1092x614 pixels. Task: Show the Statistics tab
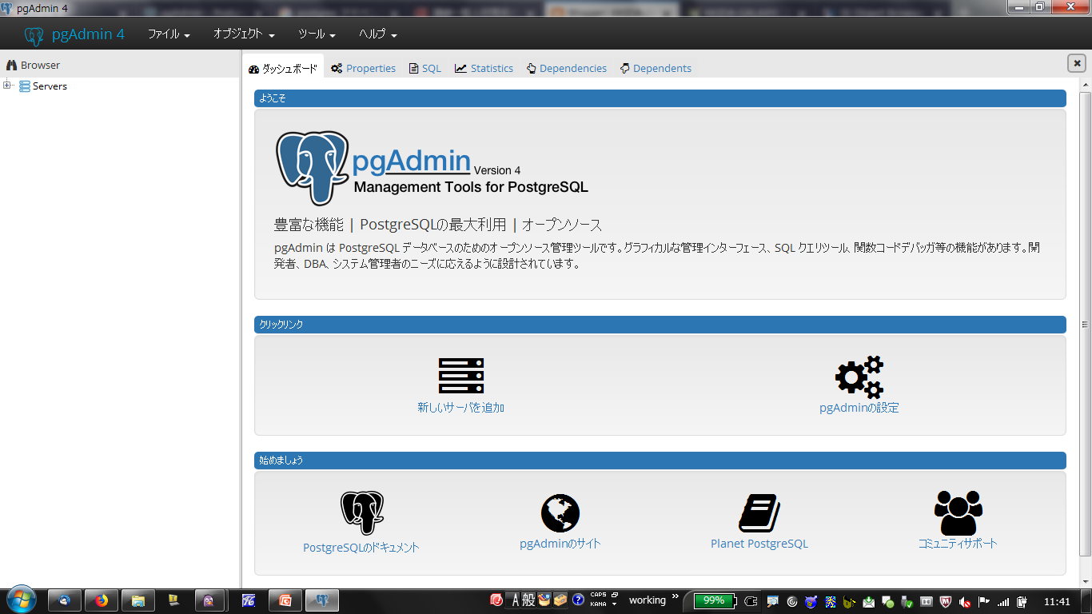484,69
